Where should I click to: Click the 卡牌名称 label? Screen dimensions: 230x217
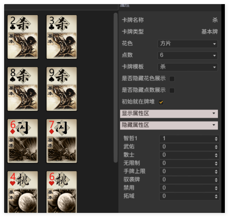[133, 20]
